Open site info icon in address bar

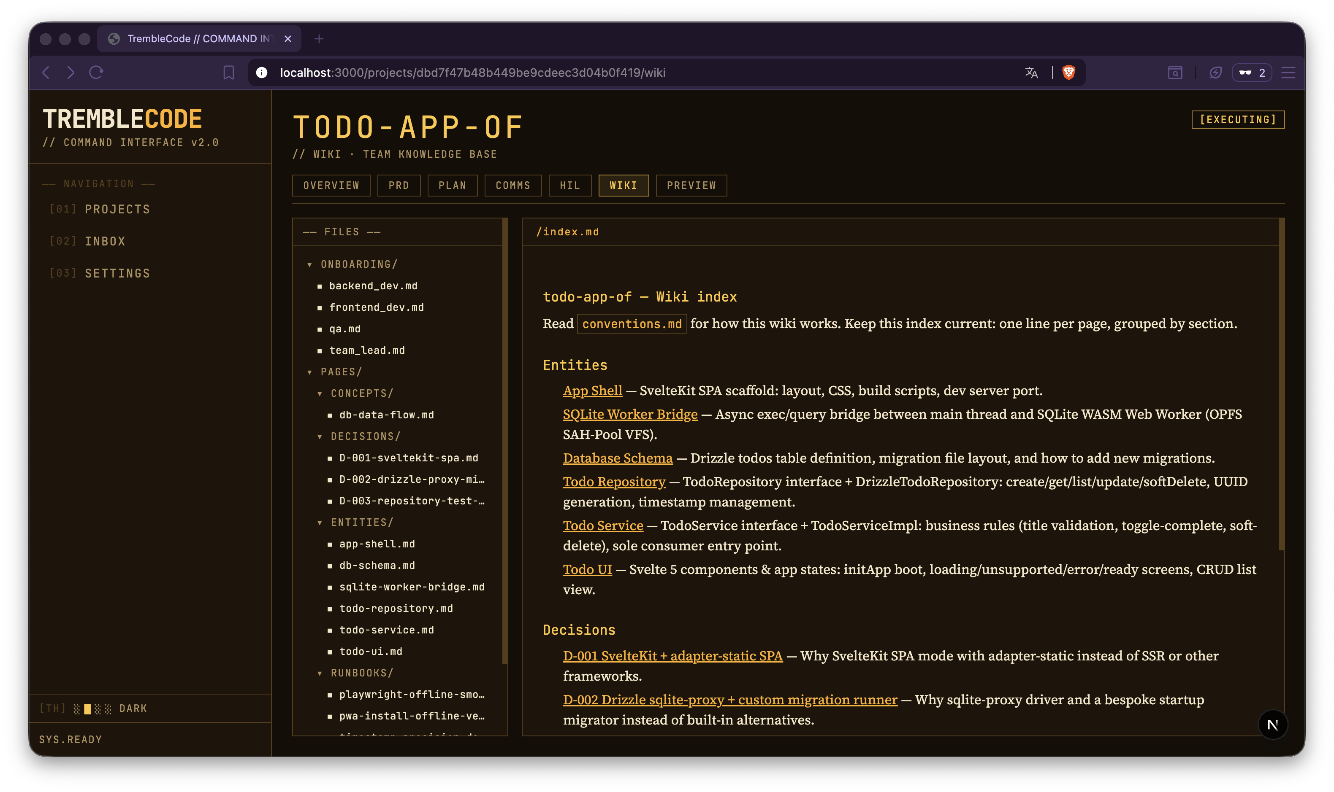tap(262, 73)
